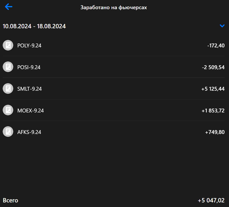Click the POSI-9.24 document icon
The height and width of the screenshot is (207, 229).
(x=8, y=67)
